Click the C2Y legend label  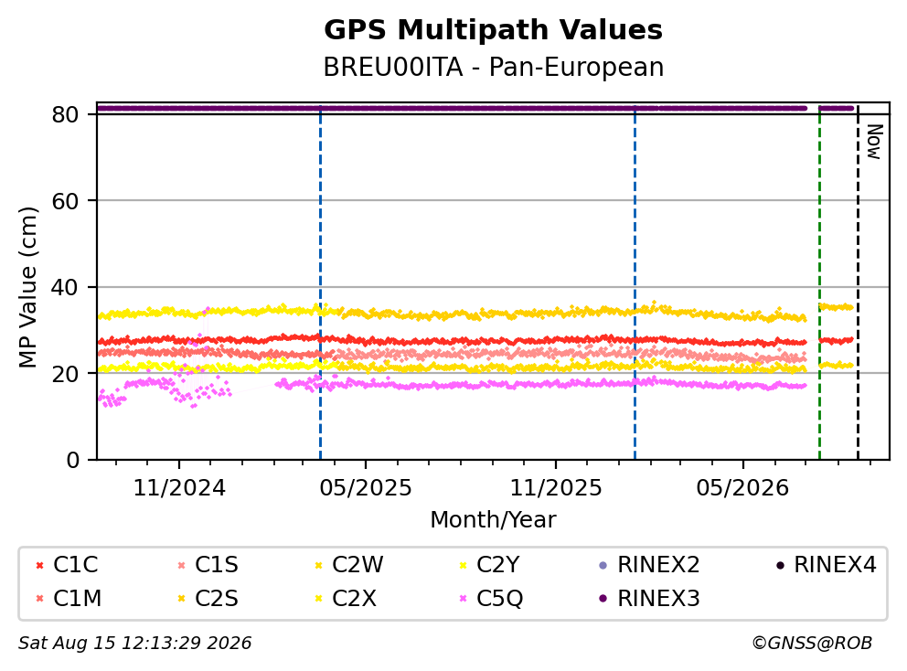point(497,565)
